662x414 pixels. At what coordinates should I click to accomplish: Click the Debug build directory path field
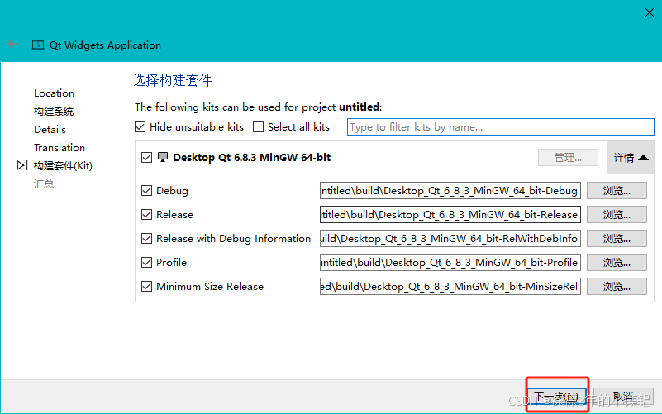pyautogui.click(x=450, y=191)
